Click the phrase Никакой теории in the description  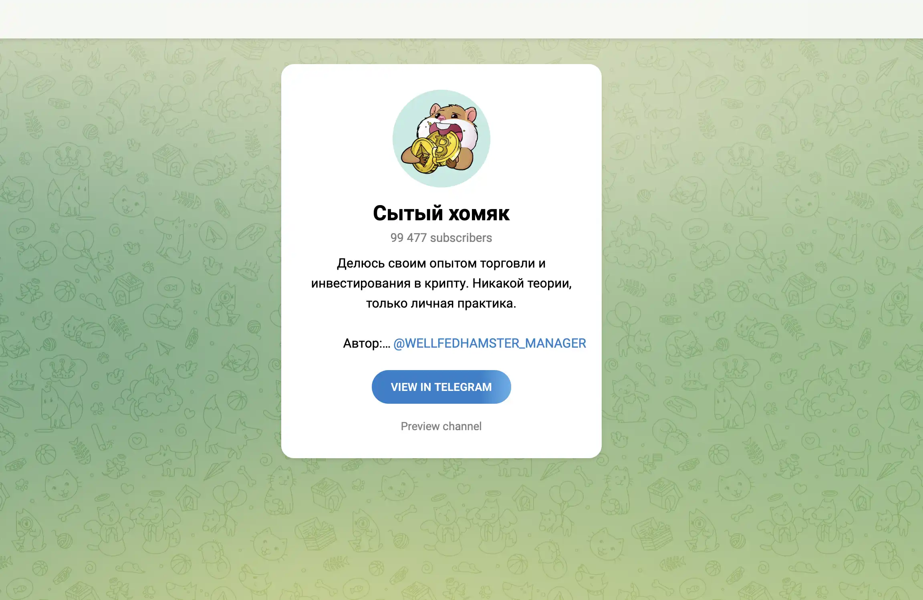coord(521,283)
